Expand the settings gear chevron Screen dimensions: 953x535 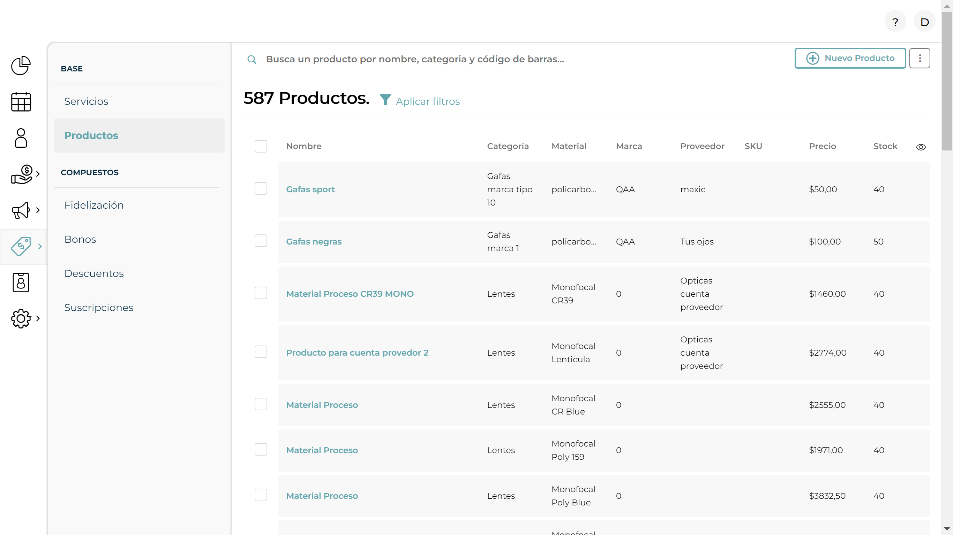pos(38,318)
